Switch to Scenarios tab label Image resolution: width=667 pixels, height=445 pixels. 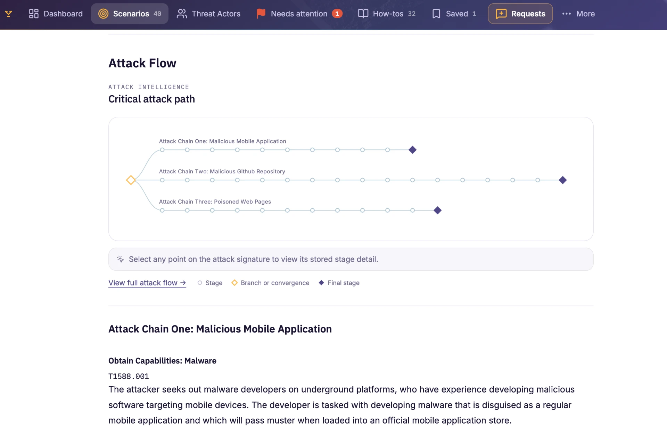[131, 14]
